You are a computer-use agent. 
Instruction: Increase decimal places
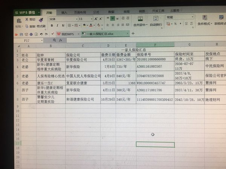coord(186,24)
